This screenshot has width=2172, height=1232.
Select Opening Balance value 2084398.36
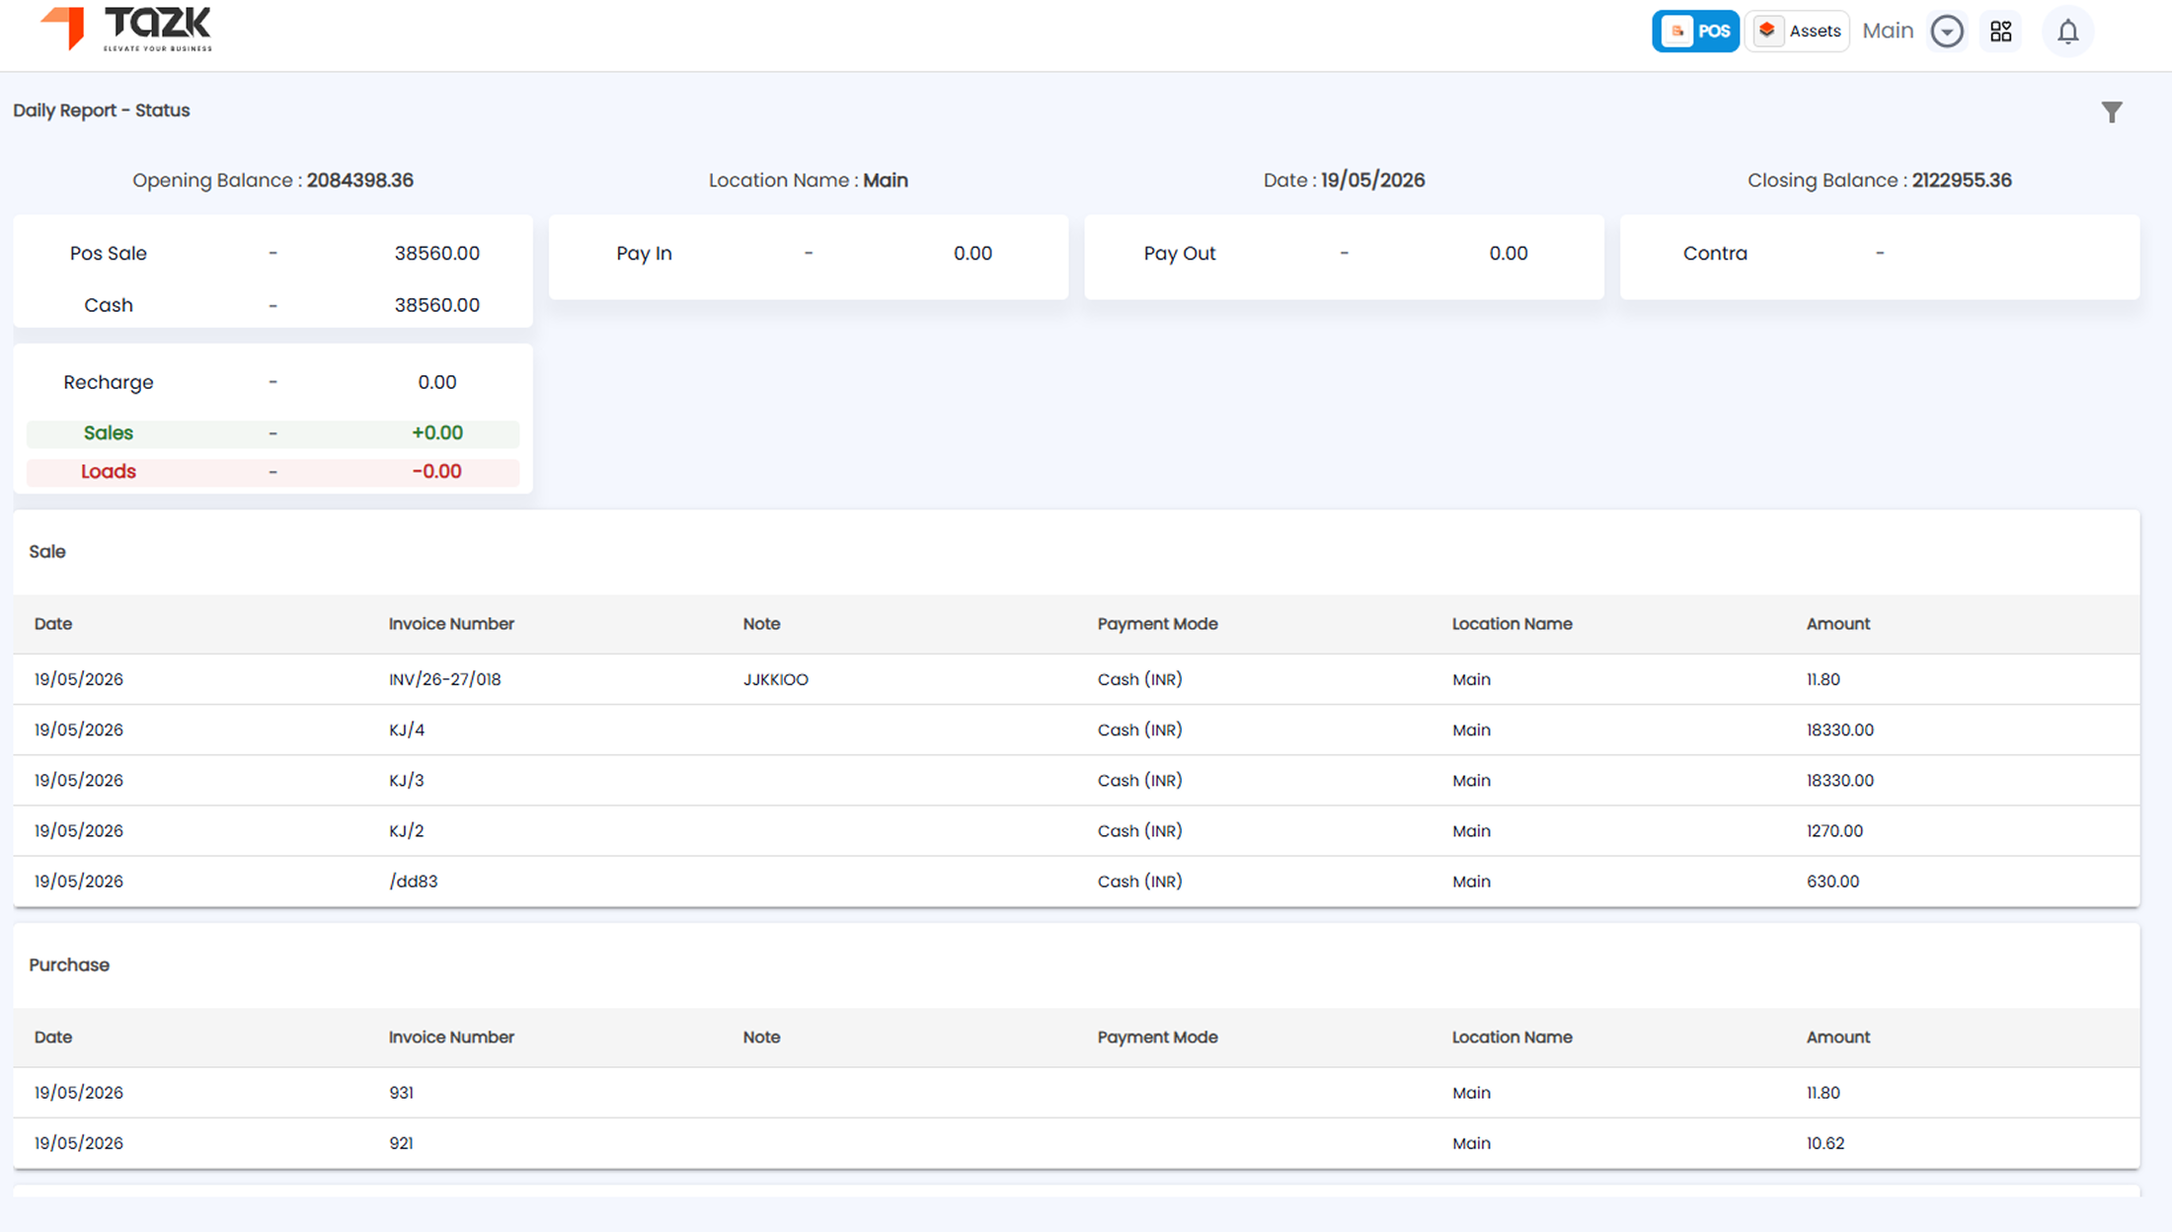click(x=359, y=181)
